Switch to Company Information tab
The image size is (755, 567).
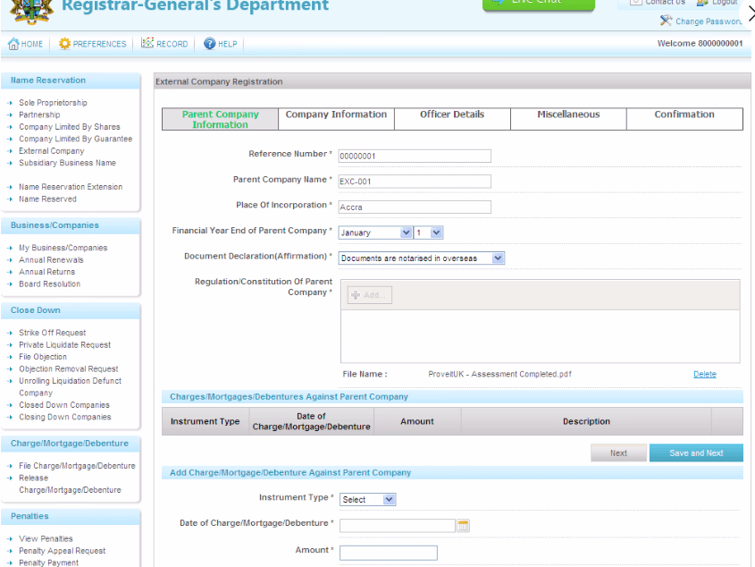point(336,119)
